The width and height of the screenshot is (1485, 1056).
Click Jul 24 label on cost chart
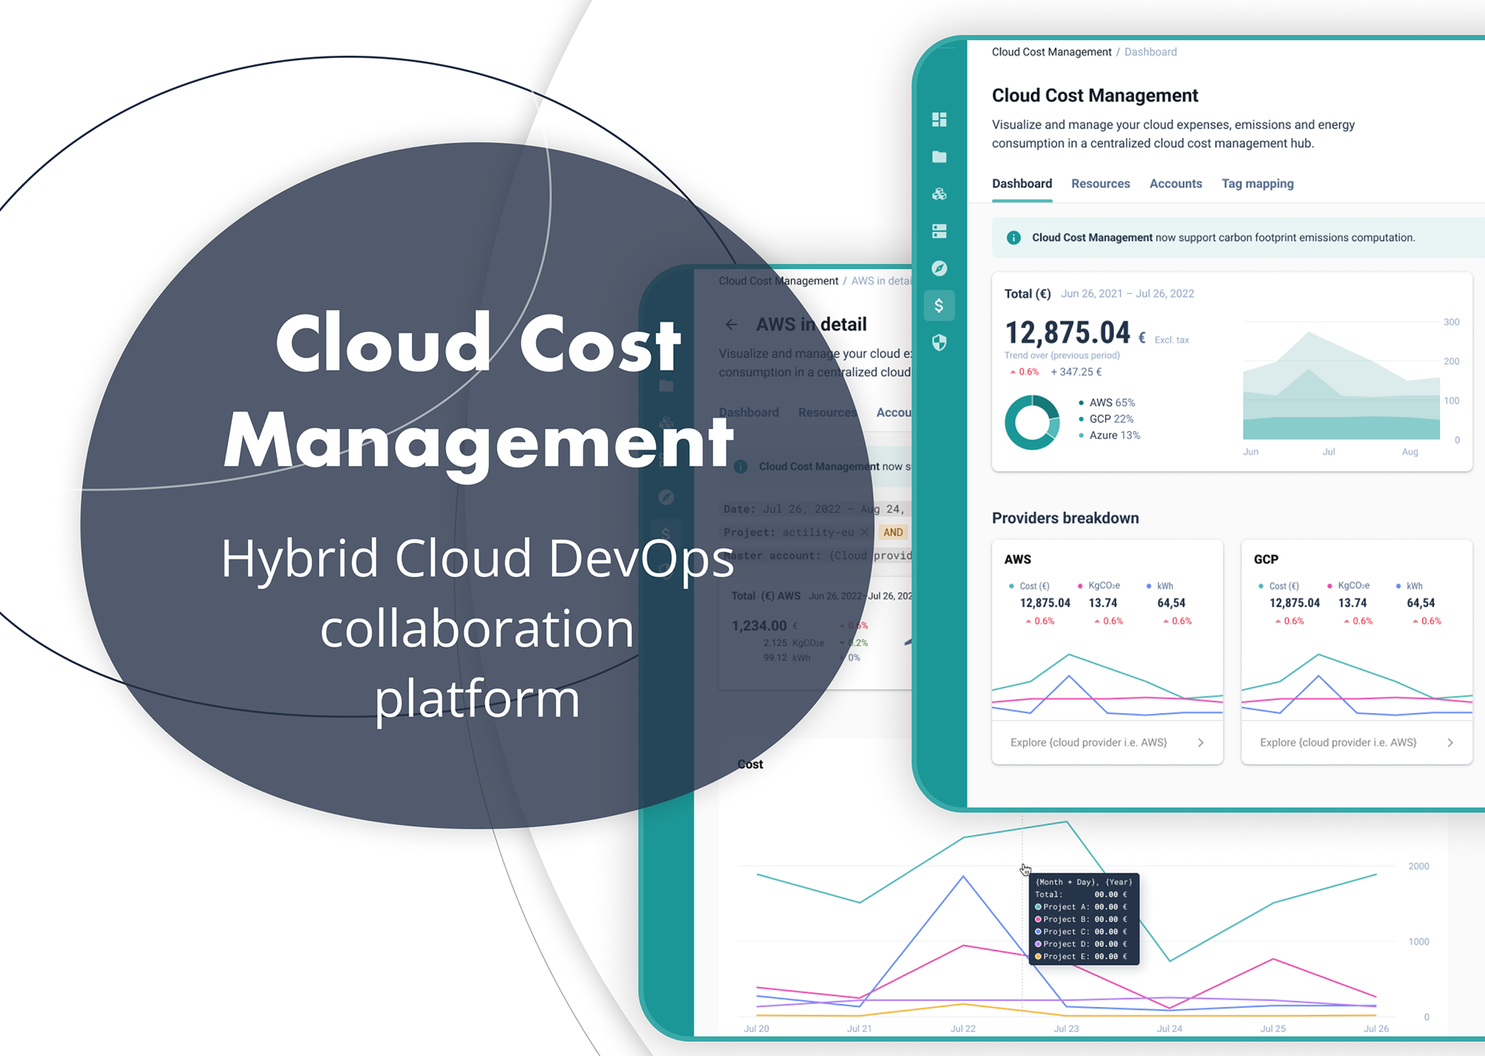[1169, 1028]
